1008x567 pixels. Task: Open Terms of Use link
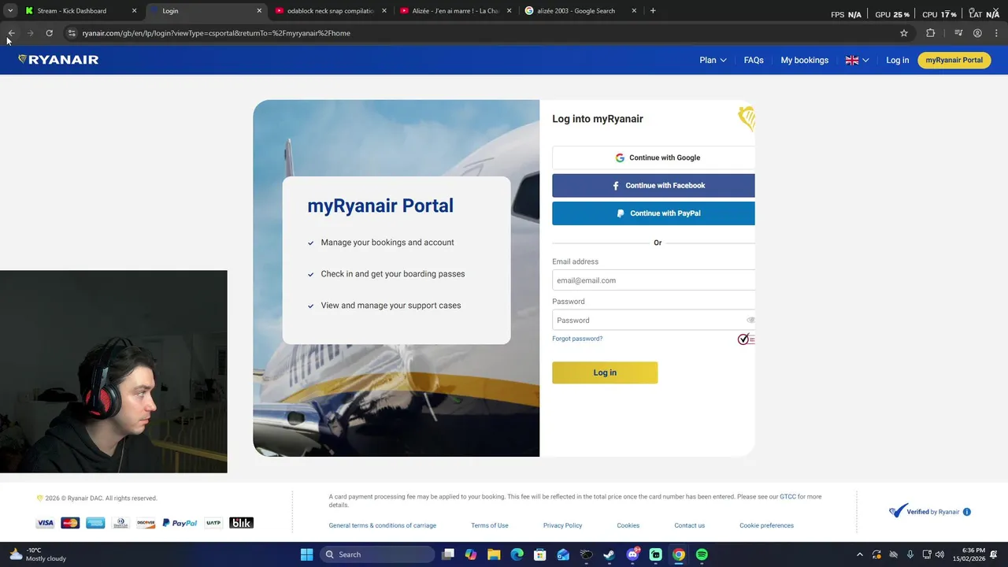tap(490, 525)
